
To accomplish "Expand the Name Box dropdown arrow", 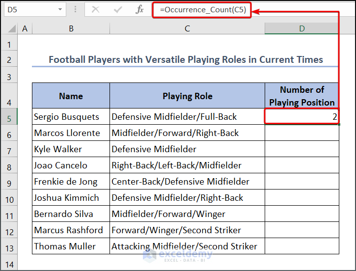I will pos(60,9).
